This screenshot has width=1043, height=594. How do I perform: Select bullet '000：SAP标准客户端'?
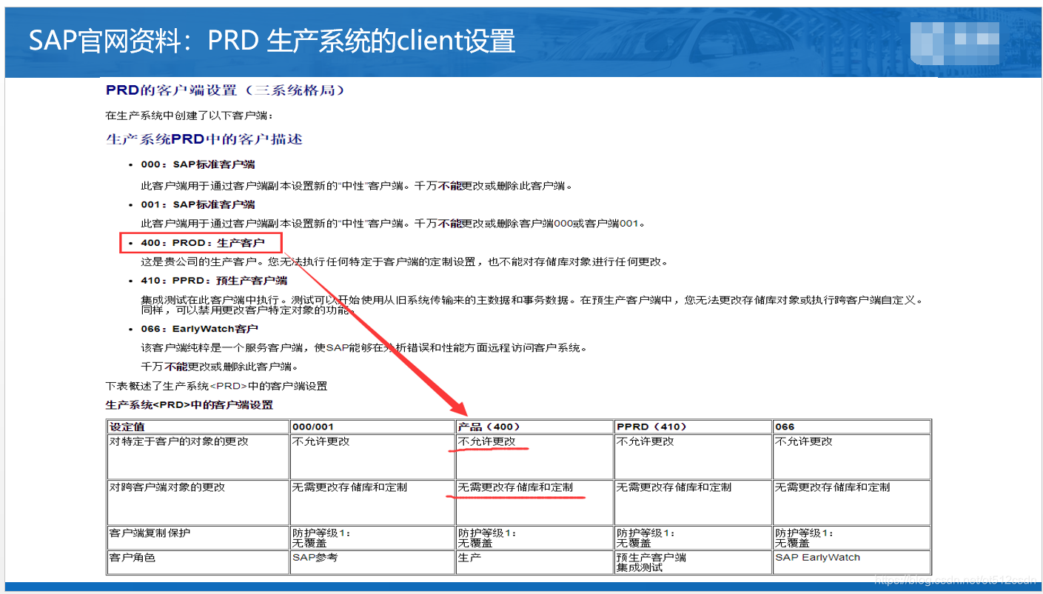pyautogui.click(x=198, y=164)
